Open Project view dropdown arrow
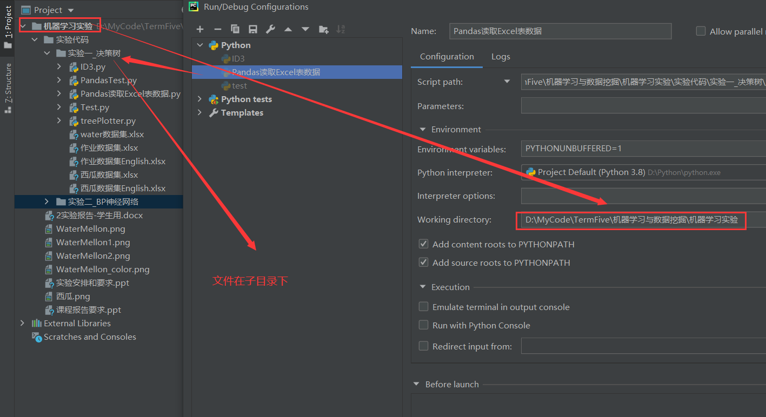 (x=71, y=10)
